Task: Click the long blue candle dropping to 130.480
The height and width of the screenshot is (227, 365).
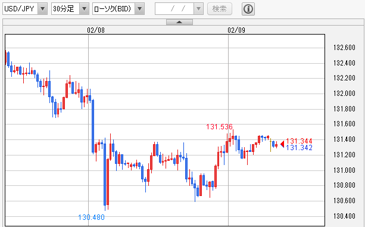Action: (x=105, y=174)
